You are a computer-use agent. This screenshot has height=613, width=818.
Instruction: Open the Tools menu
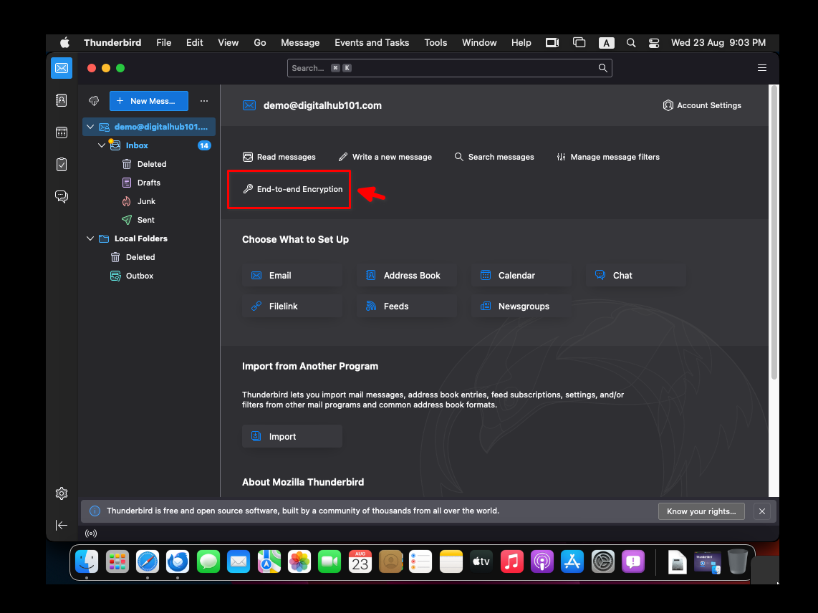(x=436, y=43)
